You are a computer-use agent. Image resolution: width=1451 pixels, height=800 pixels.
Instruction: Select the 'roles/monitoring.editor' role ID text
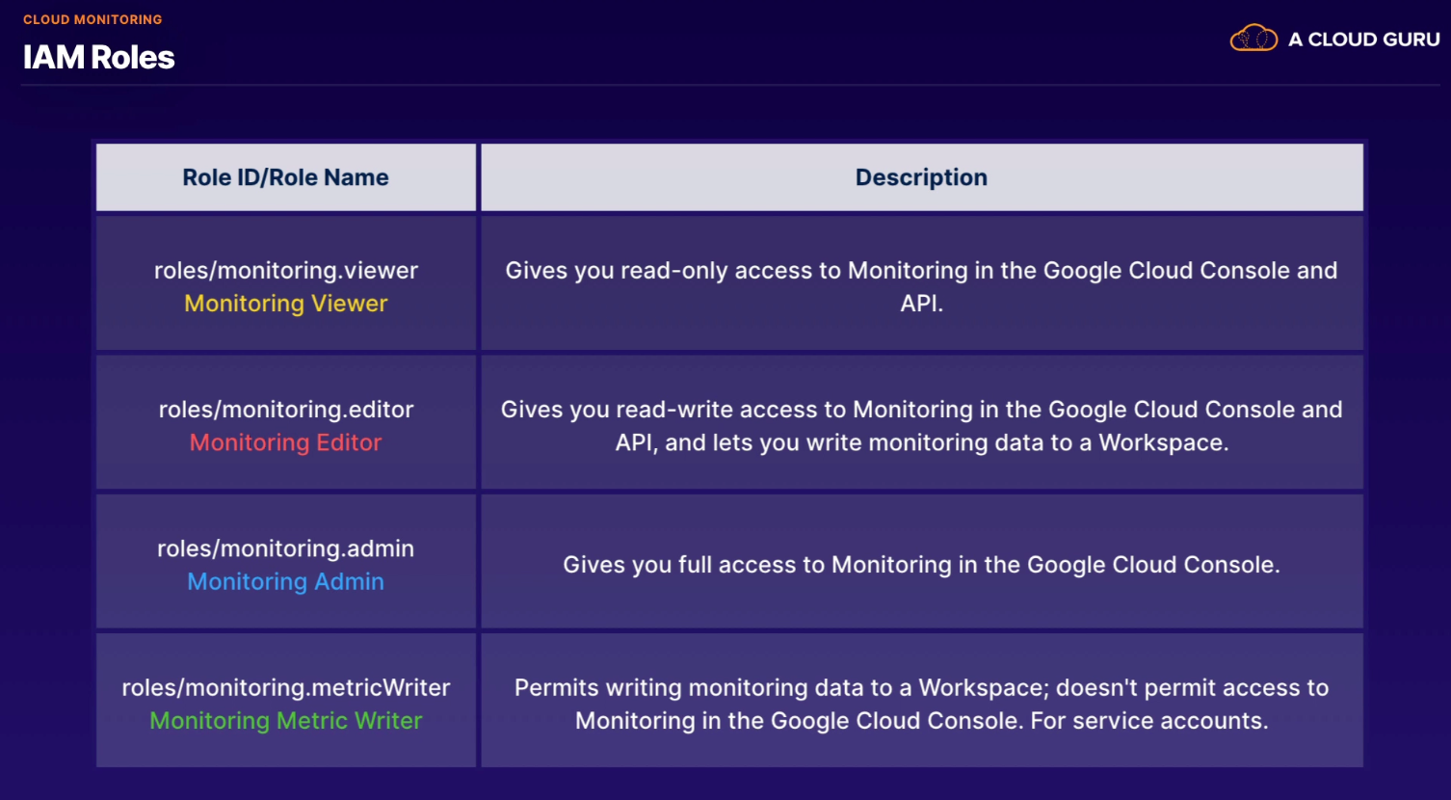[286, 410]
